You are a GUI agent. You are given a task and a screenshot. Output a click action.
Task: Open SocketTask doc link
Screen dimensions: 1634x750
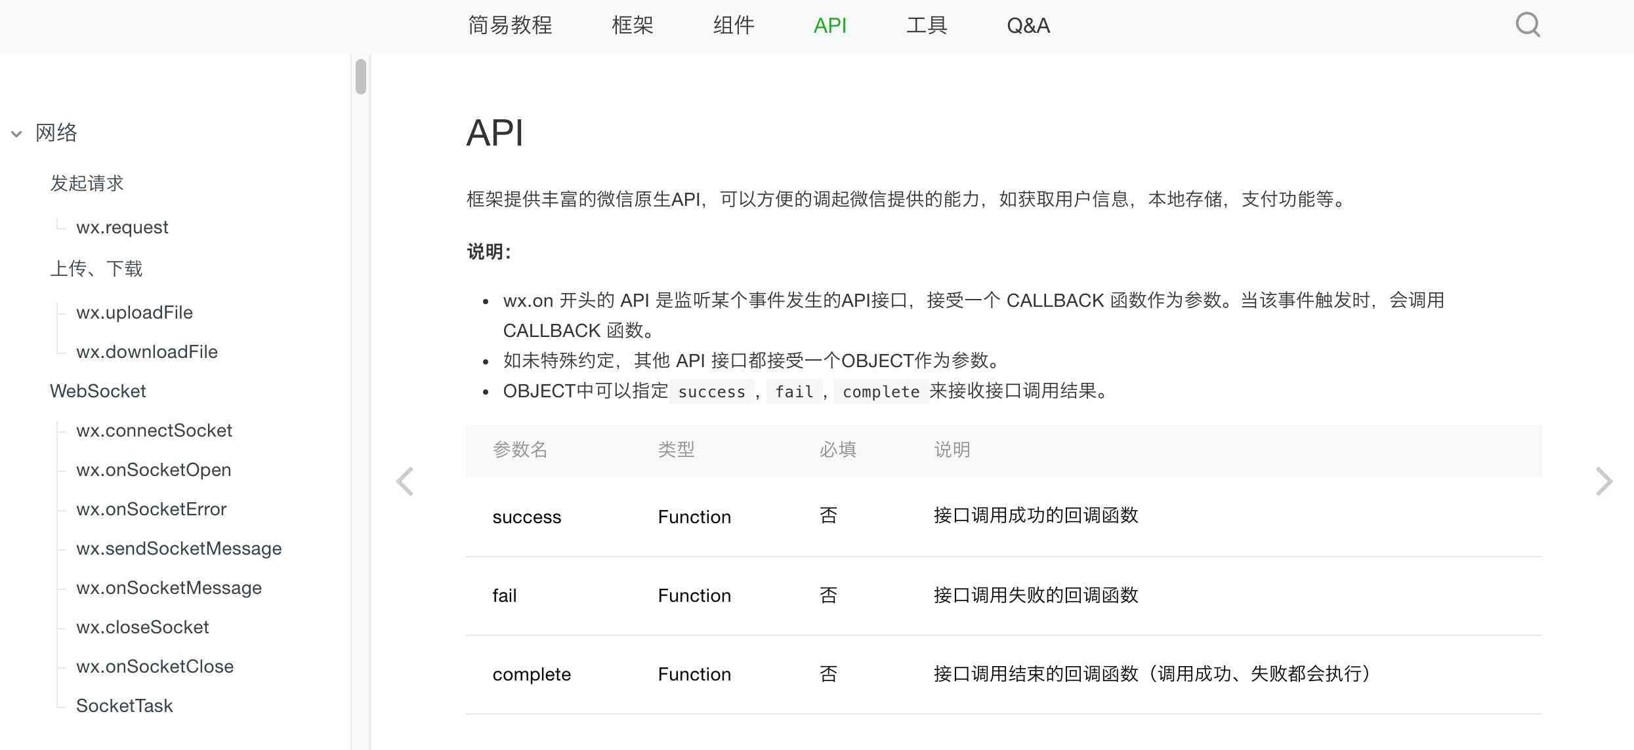(x=125, y=705)
